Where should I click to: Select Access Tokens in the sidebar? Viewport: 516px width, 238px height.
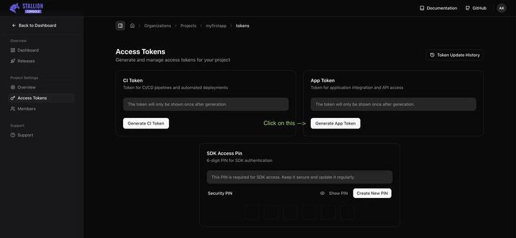click(x=41, y=98)
